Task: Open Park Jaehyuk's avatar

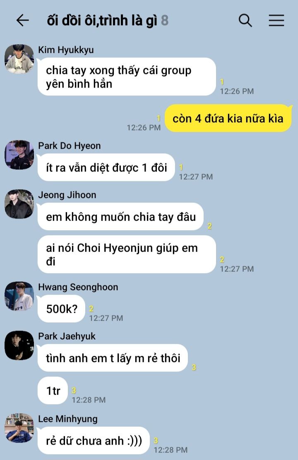Action: (x=19, y=345)
